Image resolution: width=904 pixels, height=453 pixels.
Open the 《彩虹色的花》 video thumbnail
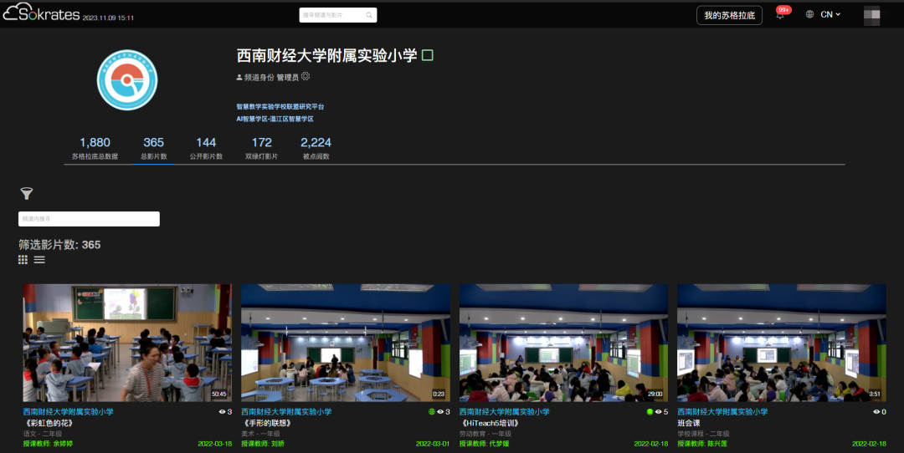coord(127,343)
